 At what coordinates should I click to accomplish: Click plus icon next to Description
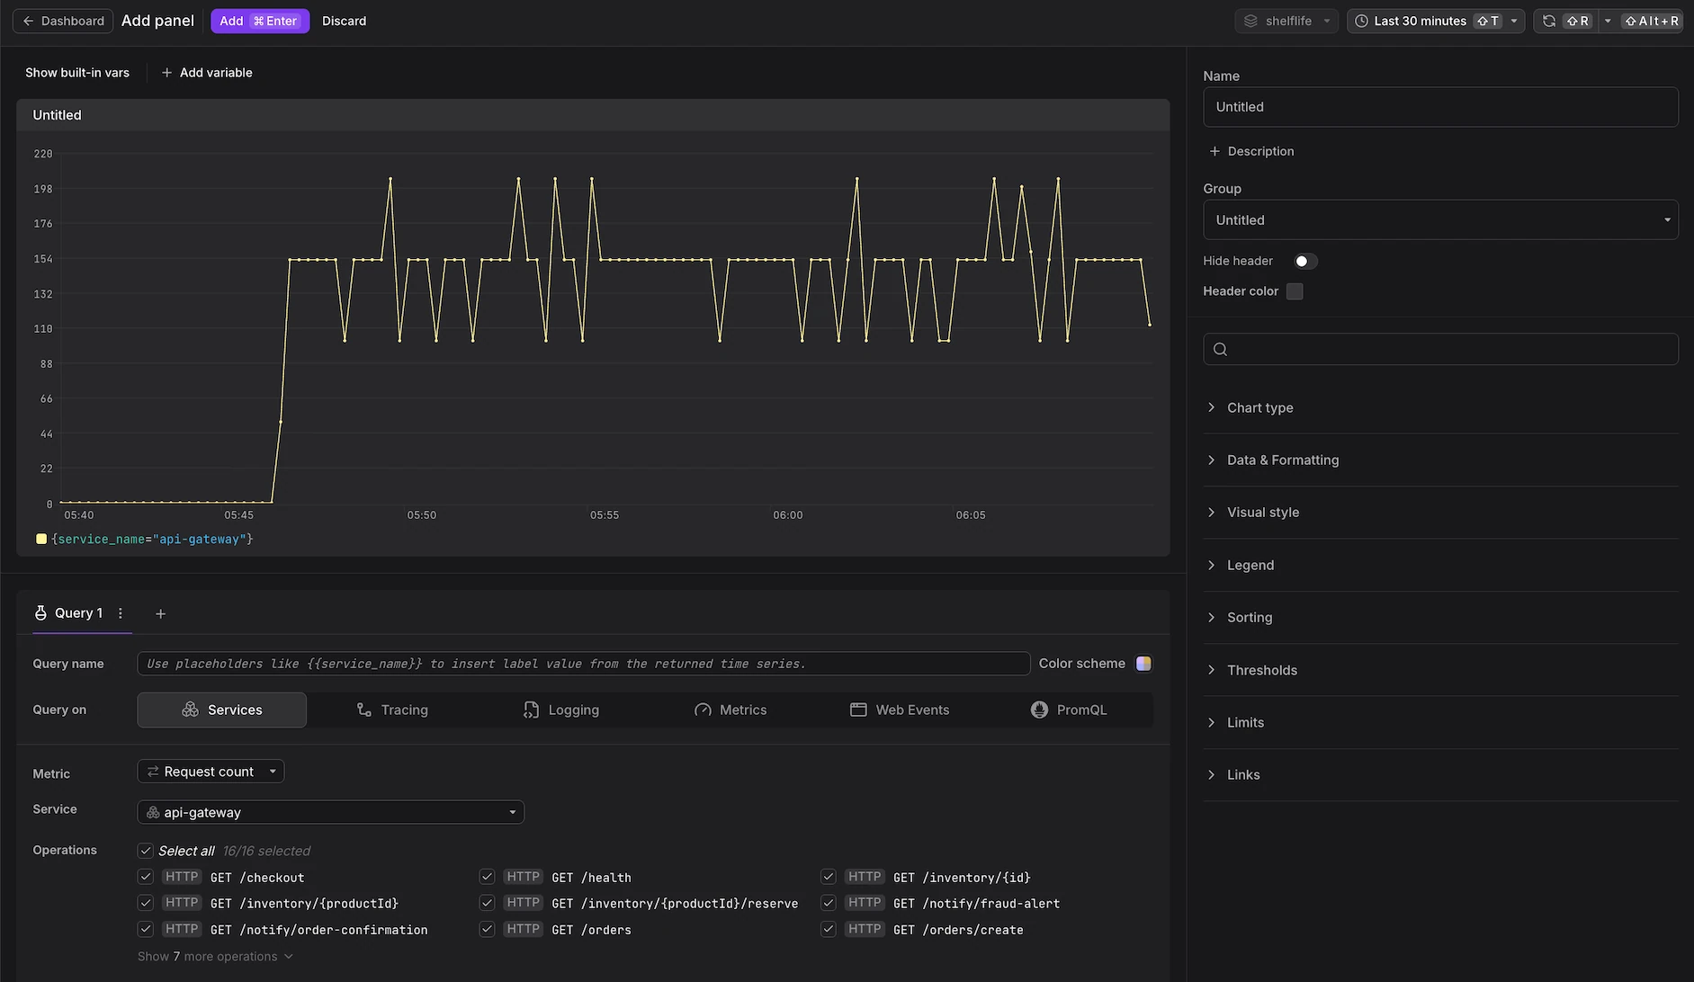[1214, 151]
